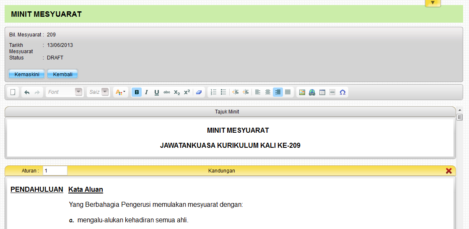Screen dimensions: 469x229
Task: Open the Saiz size dropdown
Action: tap(98, 92)
